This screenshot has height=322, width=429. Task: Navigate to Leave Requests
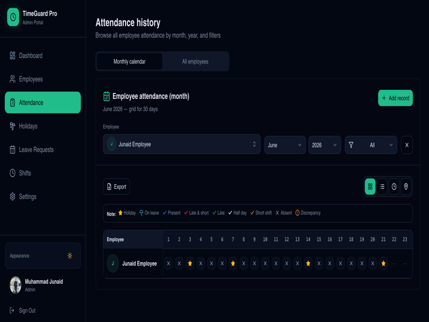(x=42, y=149)
